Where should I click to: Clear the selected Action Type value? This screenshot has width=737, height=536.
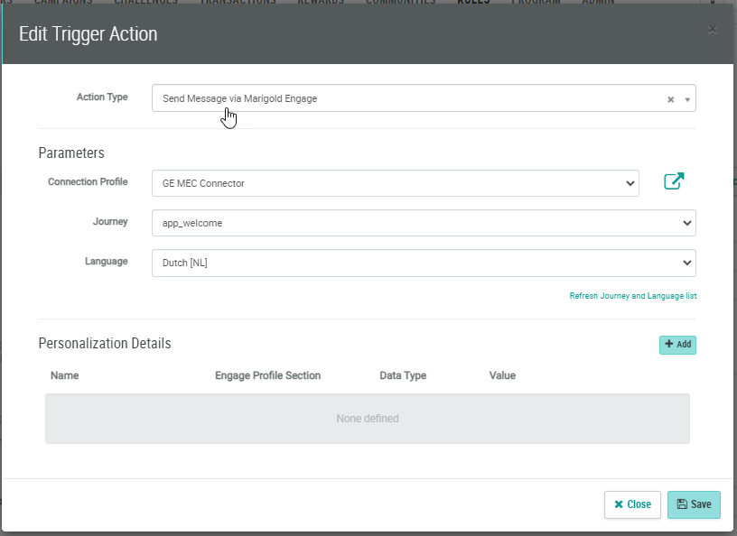[x=670, y=99]
